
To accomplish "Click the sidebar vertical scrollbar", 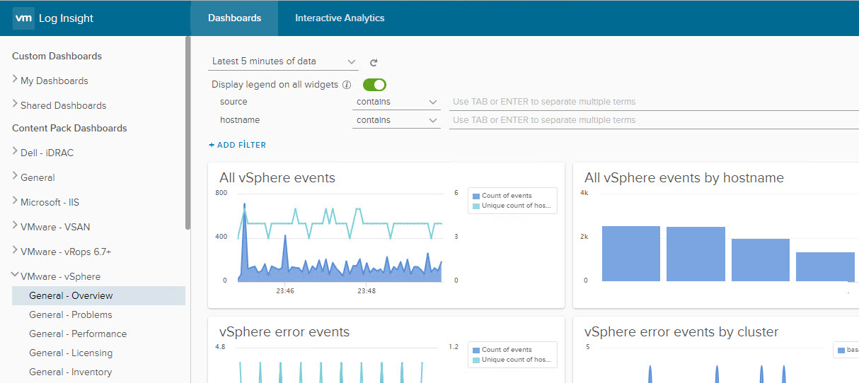I will pyautogui.click(x=188, y=134).
